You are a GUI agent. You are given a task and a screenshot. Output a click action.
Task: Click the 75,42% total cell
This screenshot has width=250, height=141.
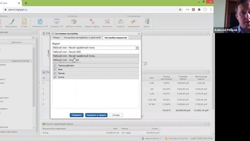(166, 110)
